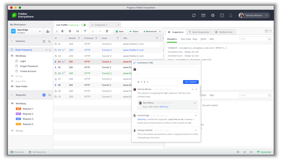Click the Share button
283x161 pixels.
point(134,31)
